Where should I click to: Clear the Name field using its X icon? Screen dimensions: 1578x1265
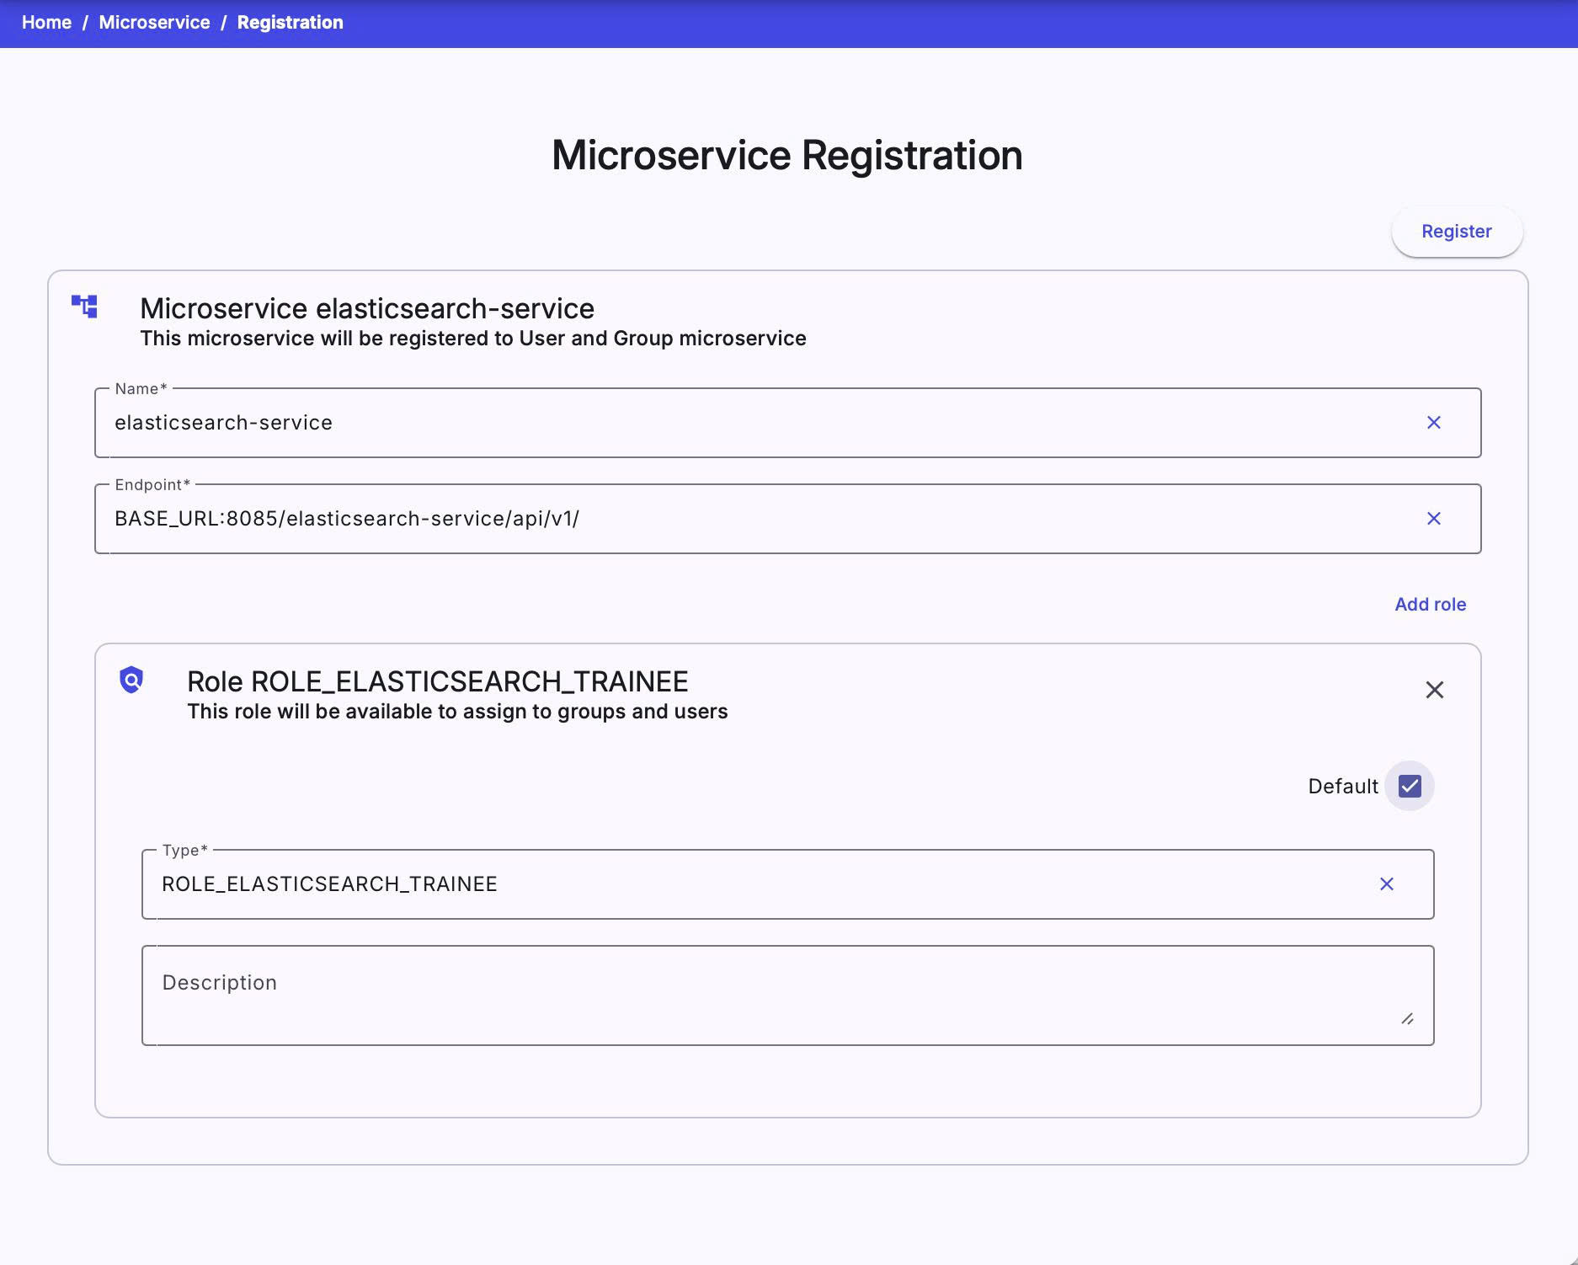coord(1435,423)
